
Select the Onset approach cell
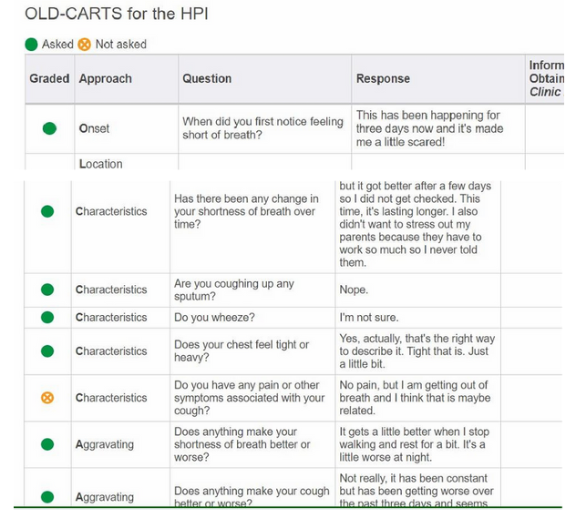[x=127, y=128]
